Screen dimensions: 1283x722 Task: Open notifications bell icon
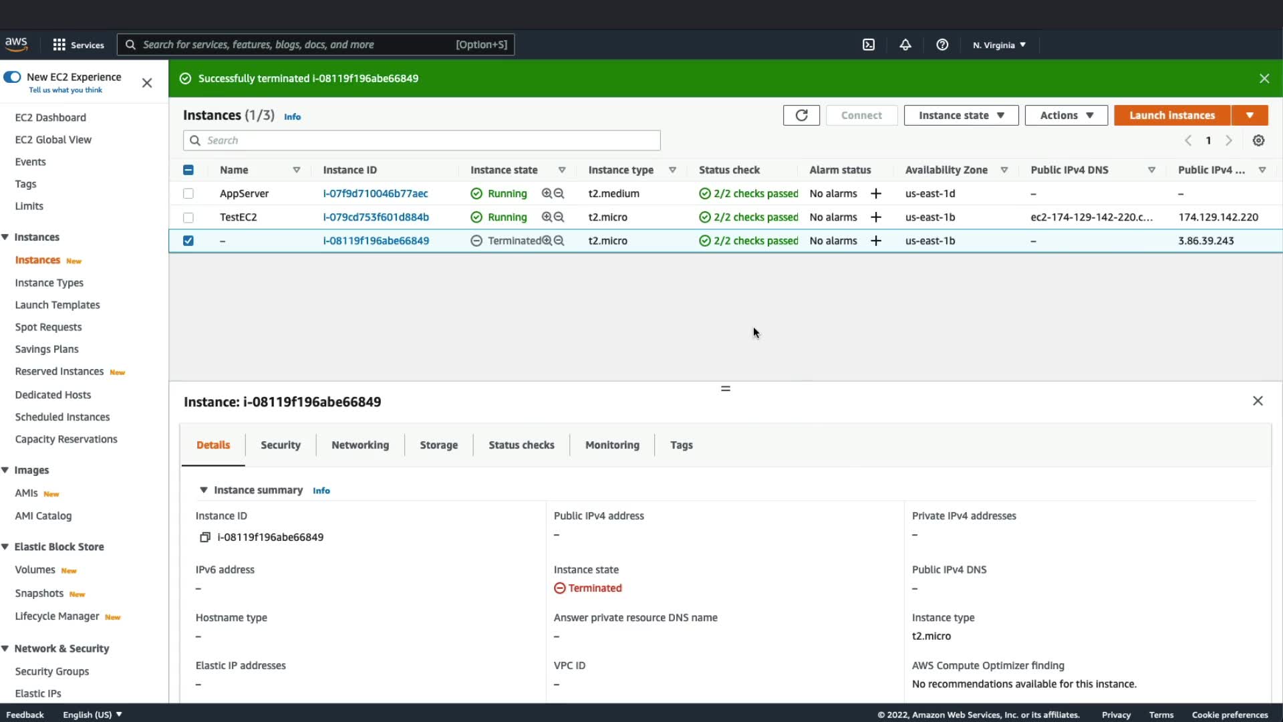(x=905, y=45)
